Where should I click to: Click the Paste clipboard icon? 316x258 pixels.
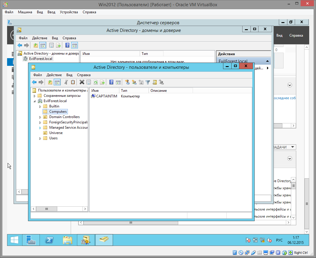[x=73, y=82]
